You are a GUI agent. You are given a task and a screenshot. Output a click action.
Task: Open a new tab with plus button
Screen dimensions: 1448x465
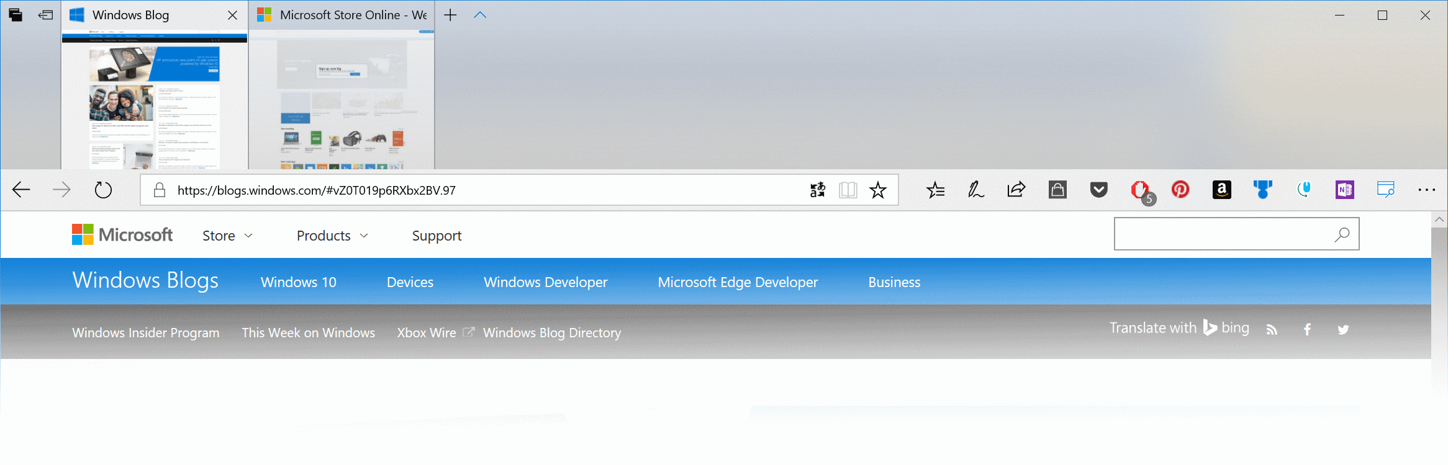coord(451,15)
